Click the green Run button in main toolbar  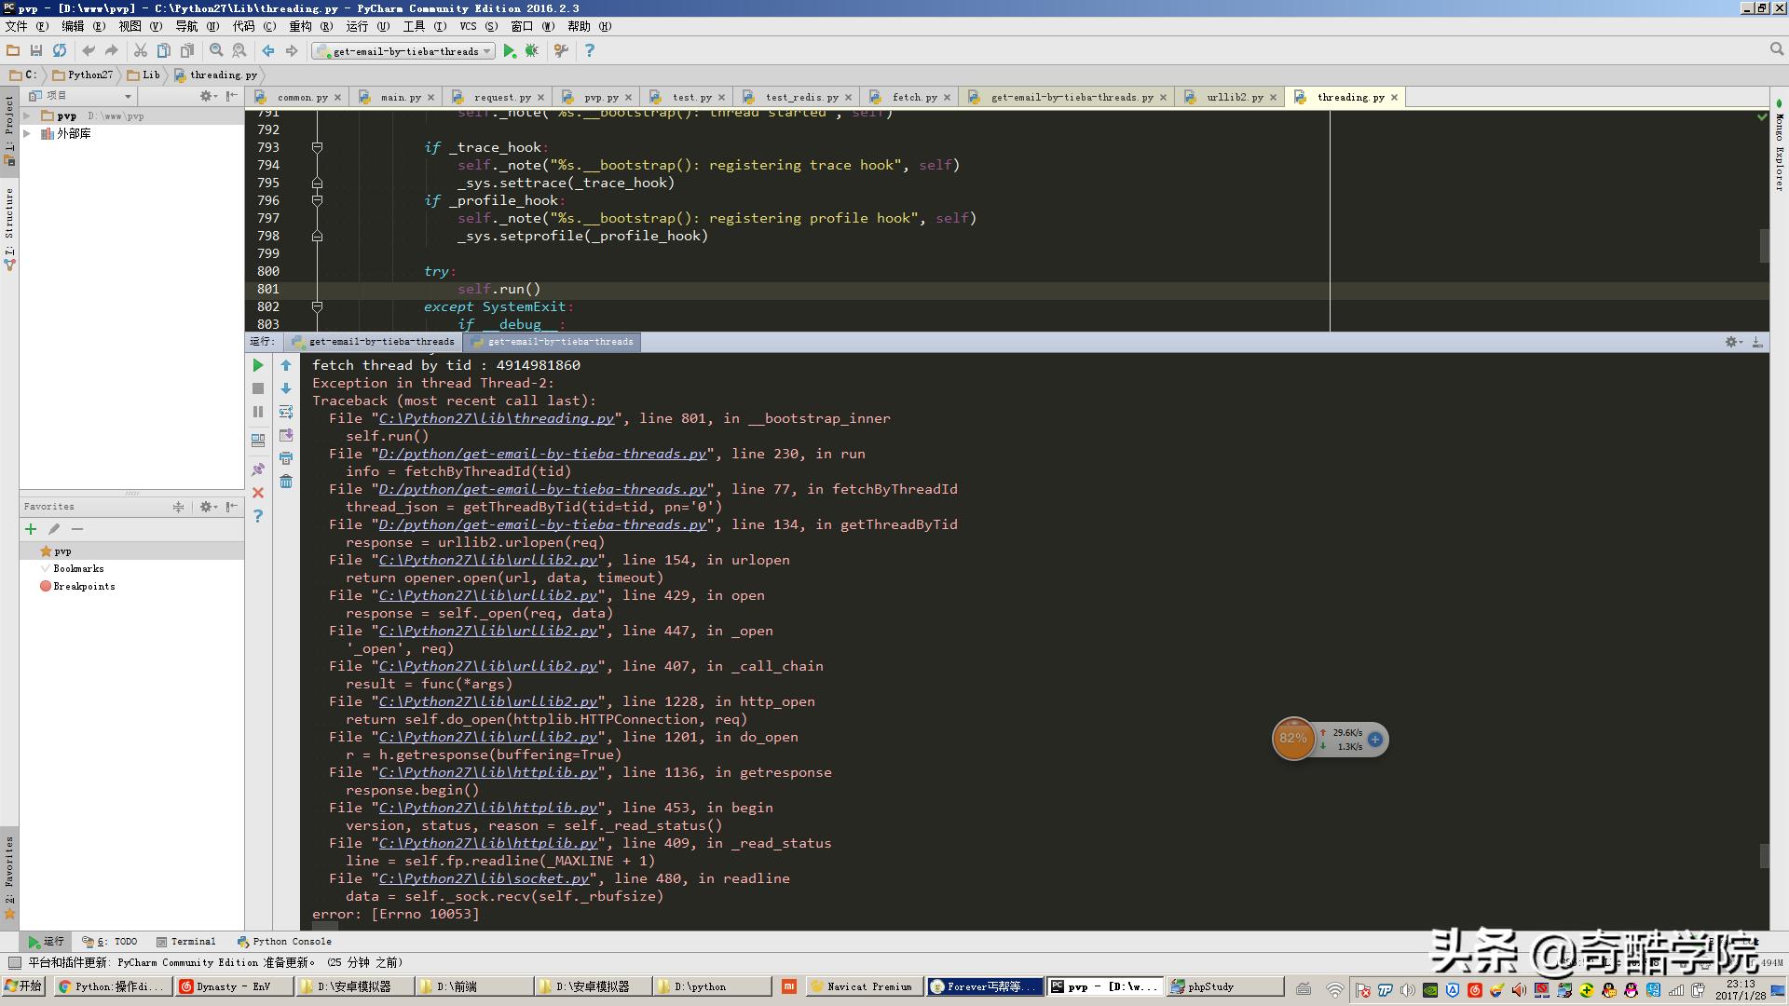pos(509,51)
